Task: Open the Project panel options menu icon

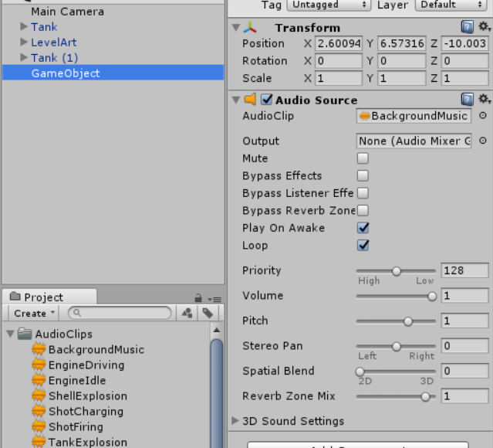Action: tap(214, 299)
